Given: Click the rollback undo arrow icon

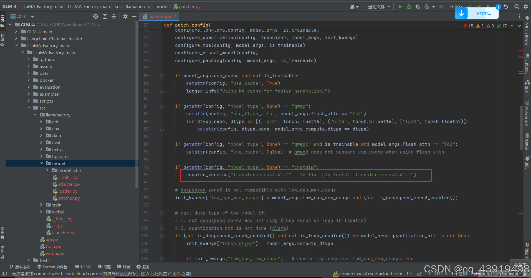Looking at the screenshot, I should pos(506,7).
